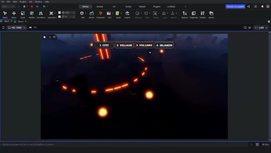Open the Terrain editor
The image size is (271, 153).
pyautogui.click(x=92, y=14)
